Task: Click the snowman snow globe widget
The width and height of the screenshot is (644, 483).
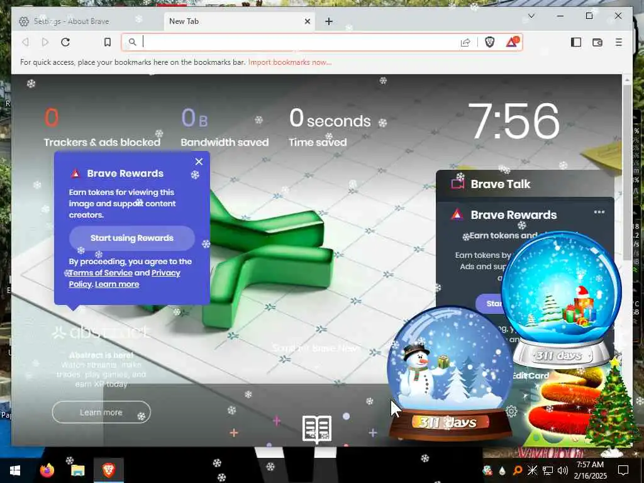Action: (x=450, y=373)
